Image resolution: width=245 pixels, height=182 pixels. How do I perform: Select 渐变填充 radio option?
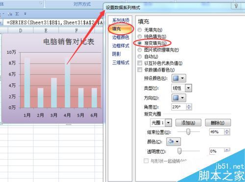pyautogui.click(x=140, y=43)
